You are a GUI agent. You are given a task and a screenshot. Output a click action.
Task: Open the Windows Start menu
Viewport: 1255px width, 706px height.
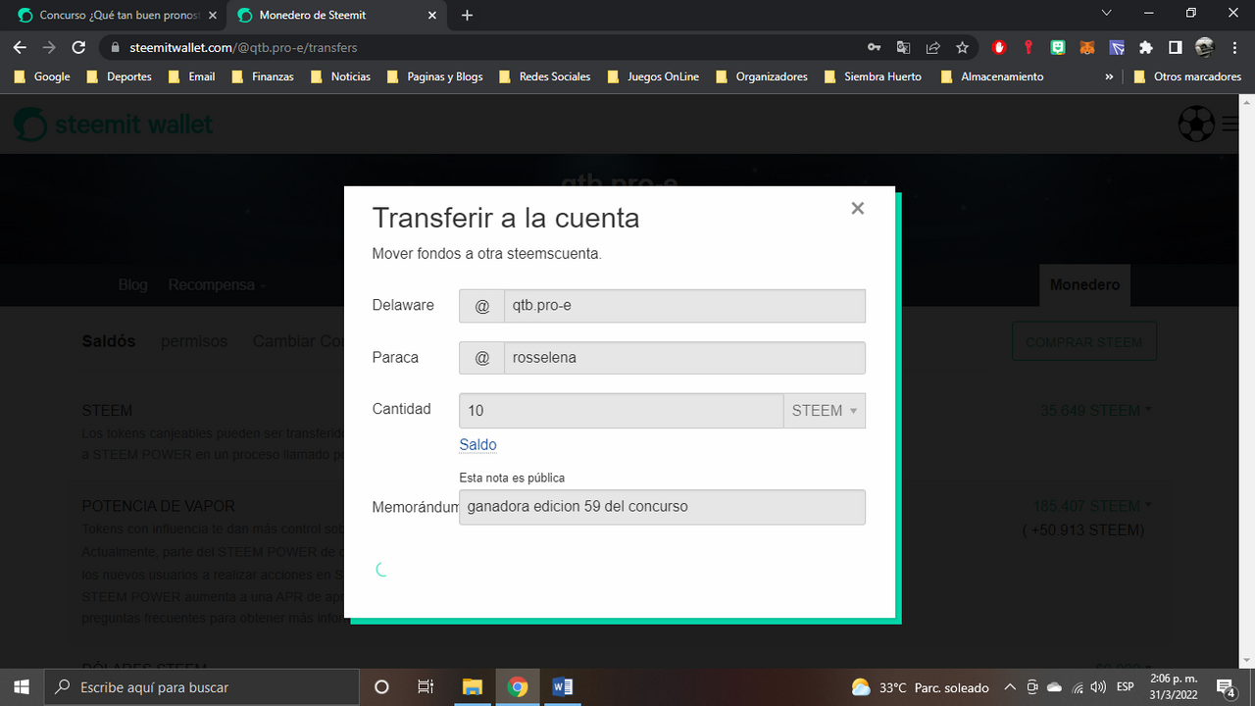(22, 686)
